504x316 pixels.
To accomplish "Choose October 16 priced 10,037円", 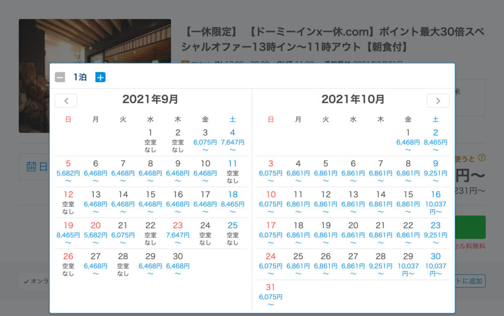I will (x=435, y=200).
